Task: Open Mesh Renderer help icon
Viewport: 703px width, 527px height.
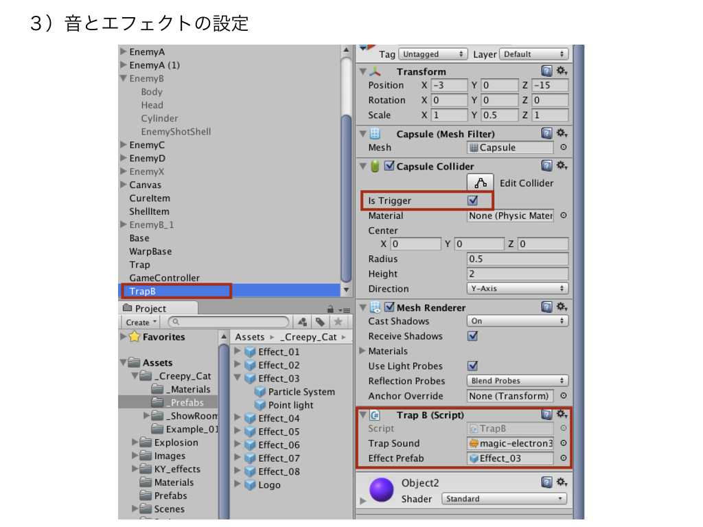Action: (546, 307)
